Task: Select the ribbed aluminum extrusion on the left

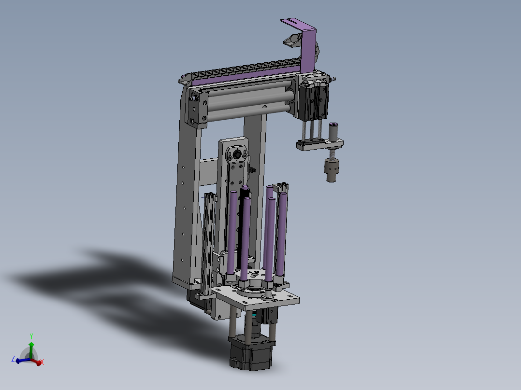Action: click(x=209, y=244)
